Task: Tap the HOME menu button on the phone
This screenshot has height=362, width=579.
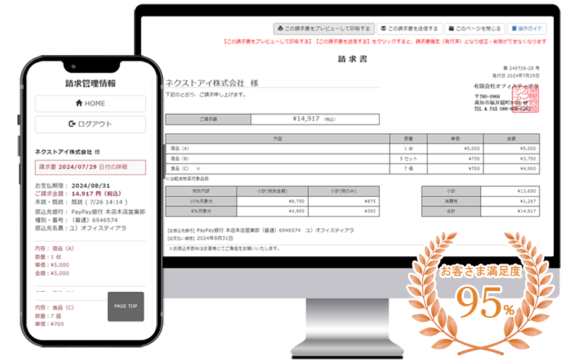Action: tap(90, 104)
